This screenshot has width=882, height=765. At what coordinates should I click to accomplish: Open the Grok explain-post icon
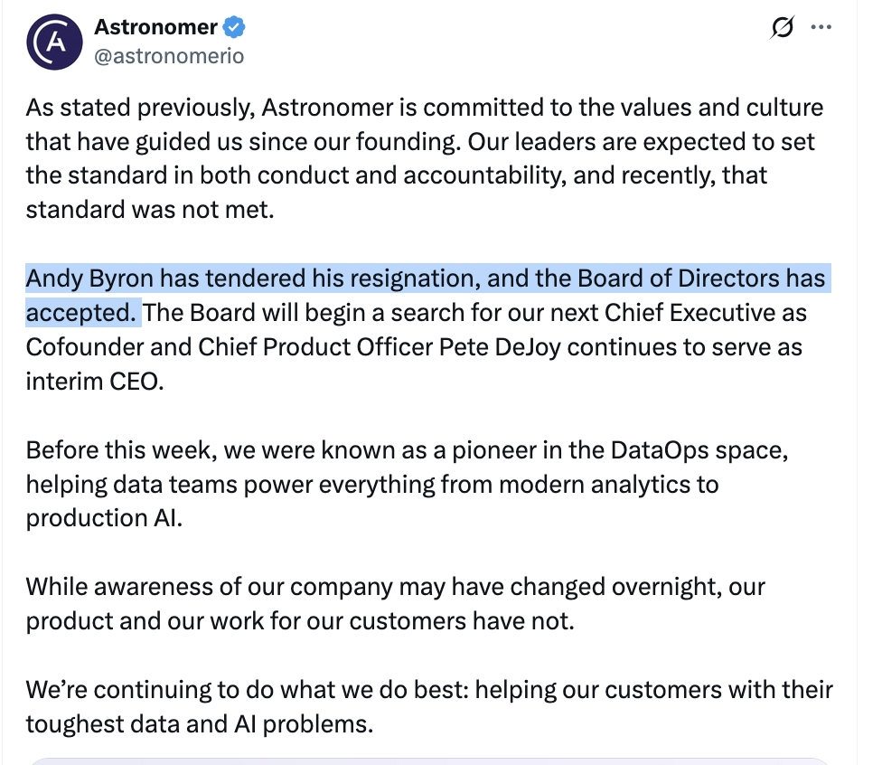click(x=782, y=27)
